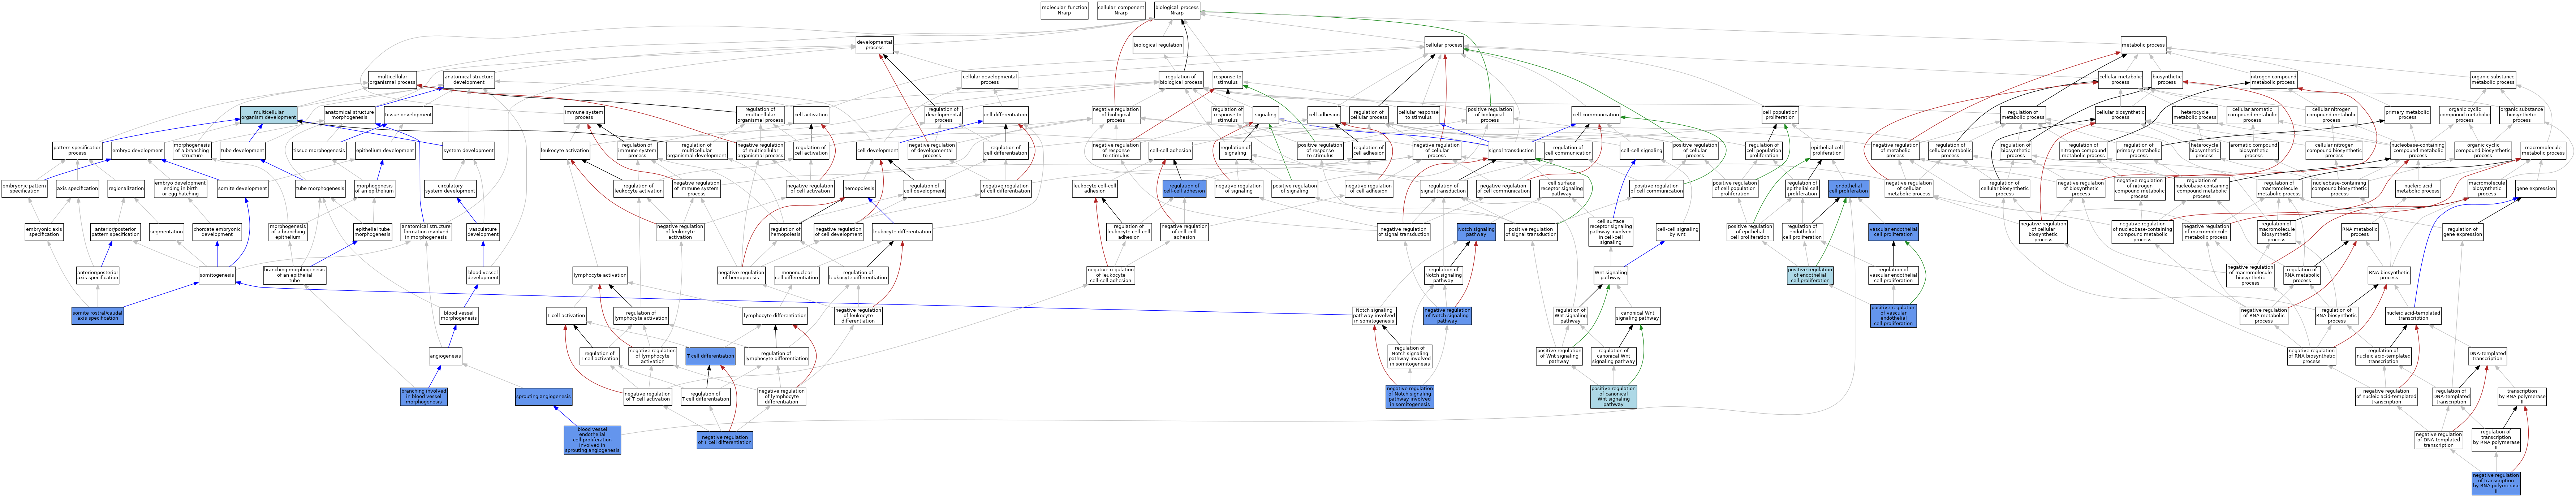Select the 'biological_process Nrarp' root node
This screenshot has width=2576, height=497.
tap(1177, 10)
